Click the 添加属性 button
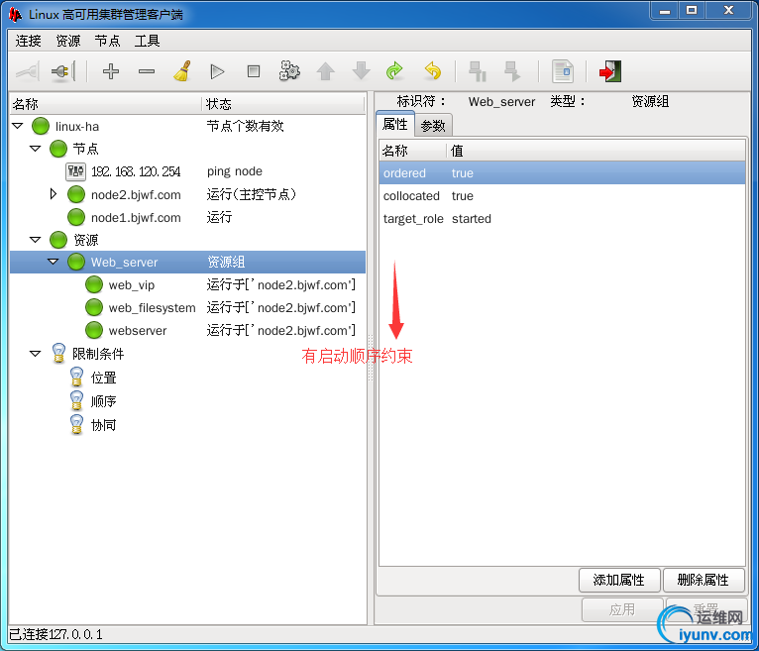This screenshot has width=759, height=651. [619, 580]
